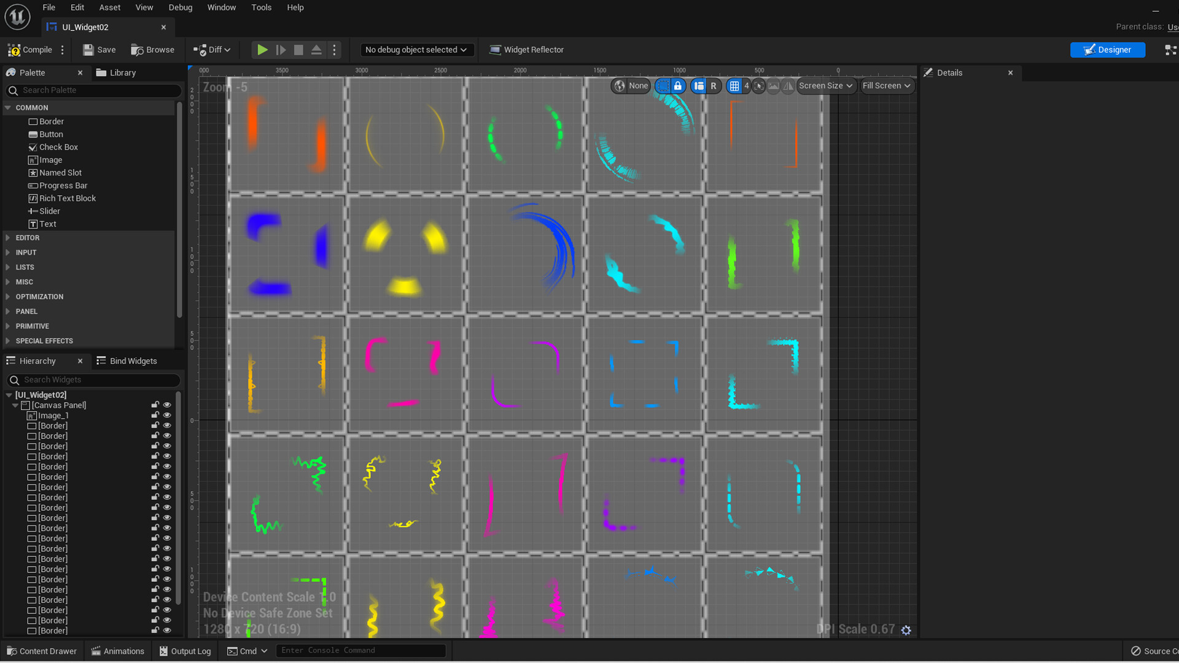Click the Designer mode button
1179x663 pixels.
point(1107,50)
